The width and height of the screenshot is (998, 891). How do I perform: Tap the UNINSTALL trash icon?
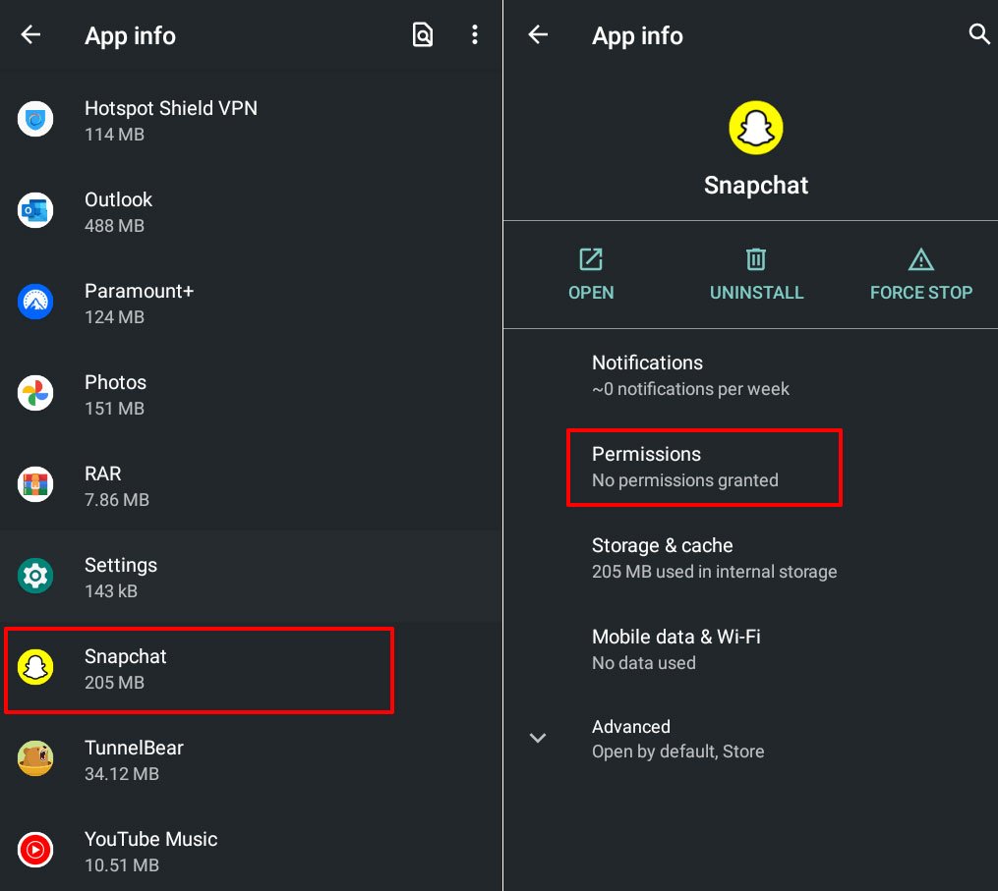point(756,260)
